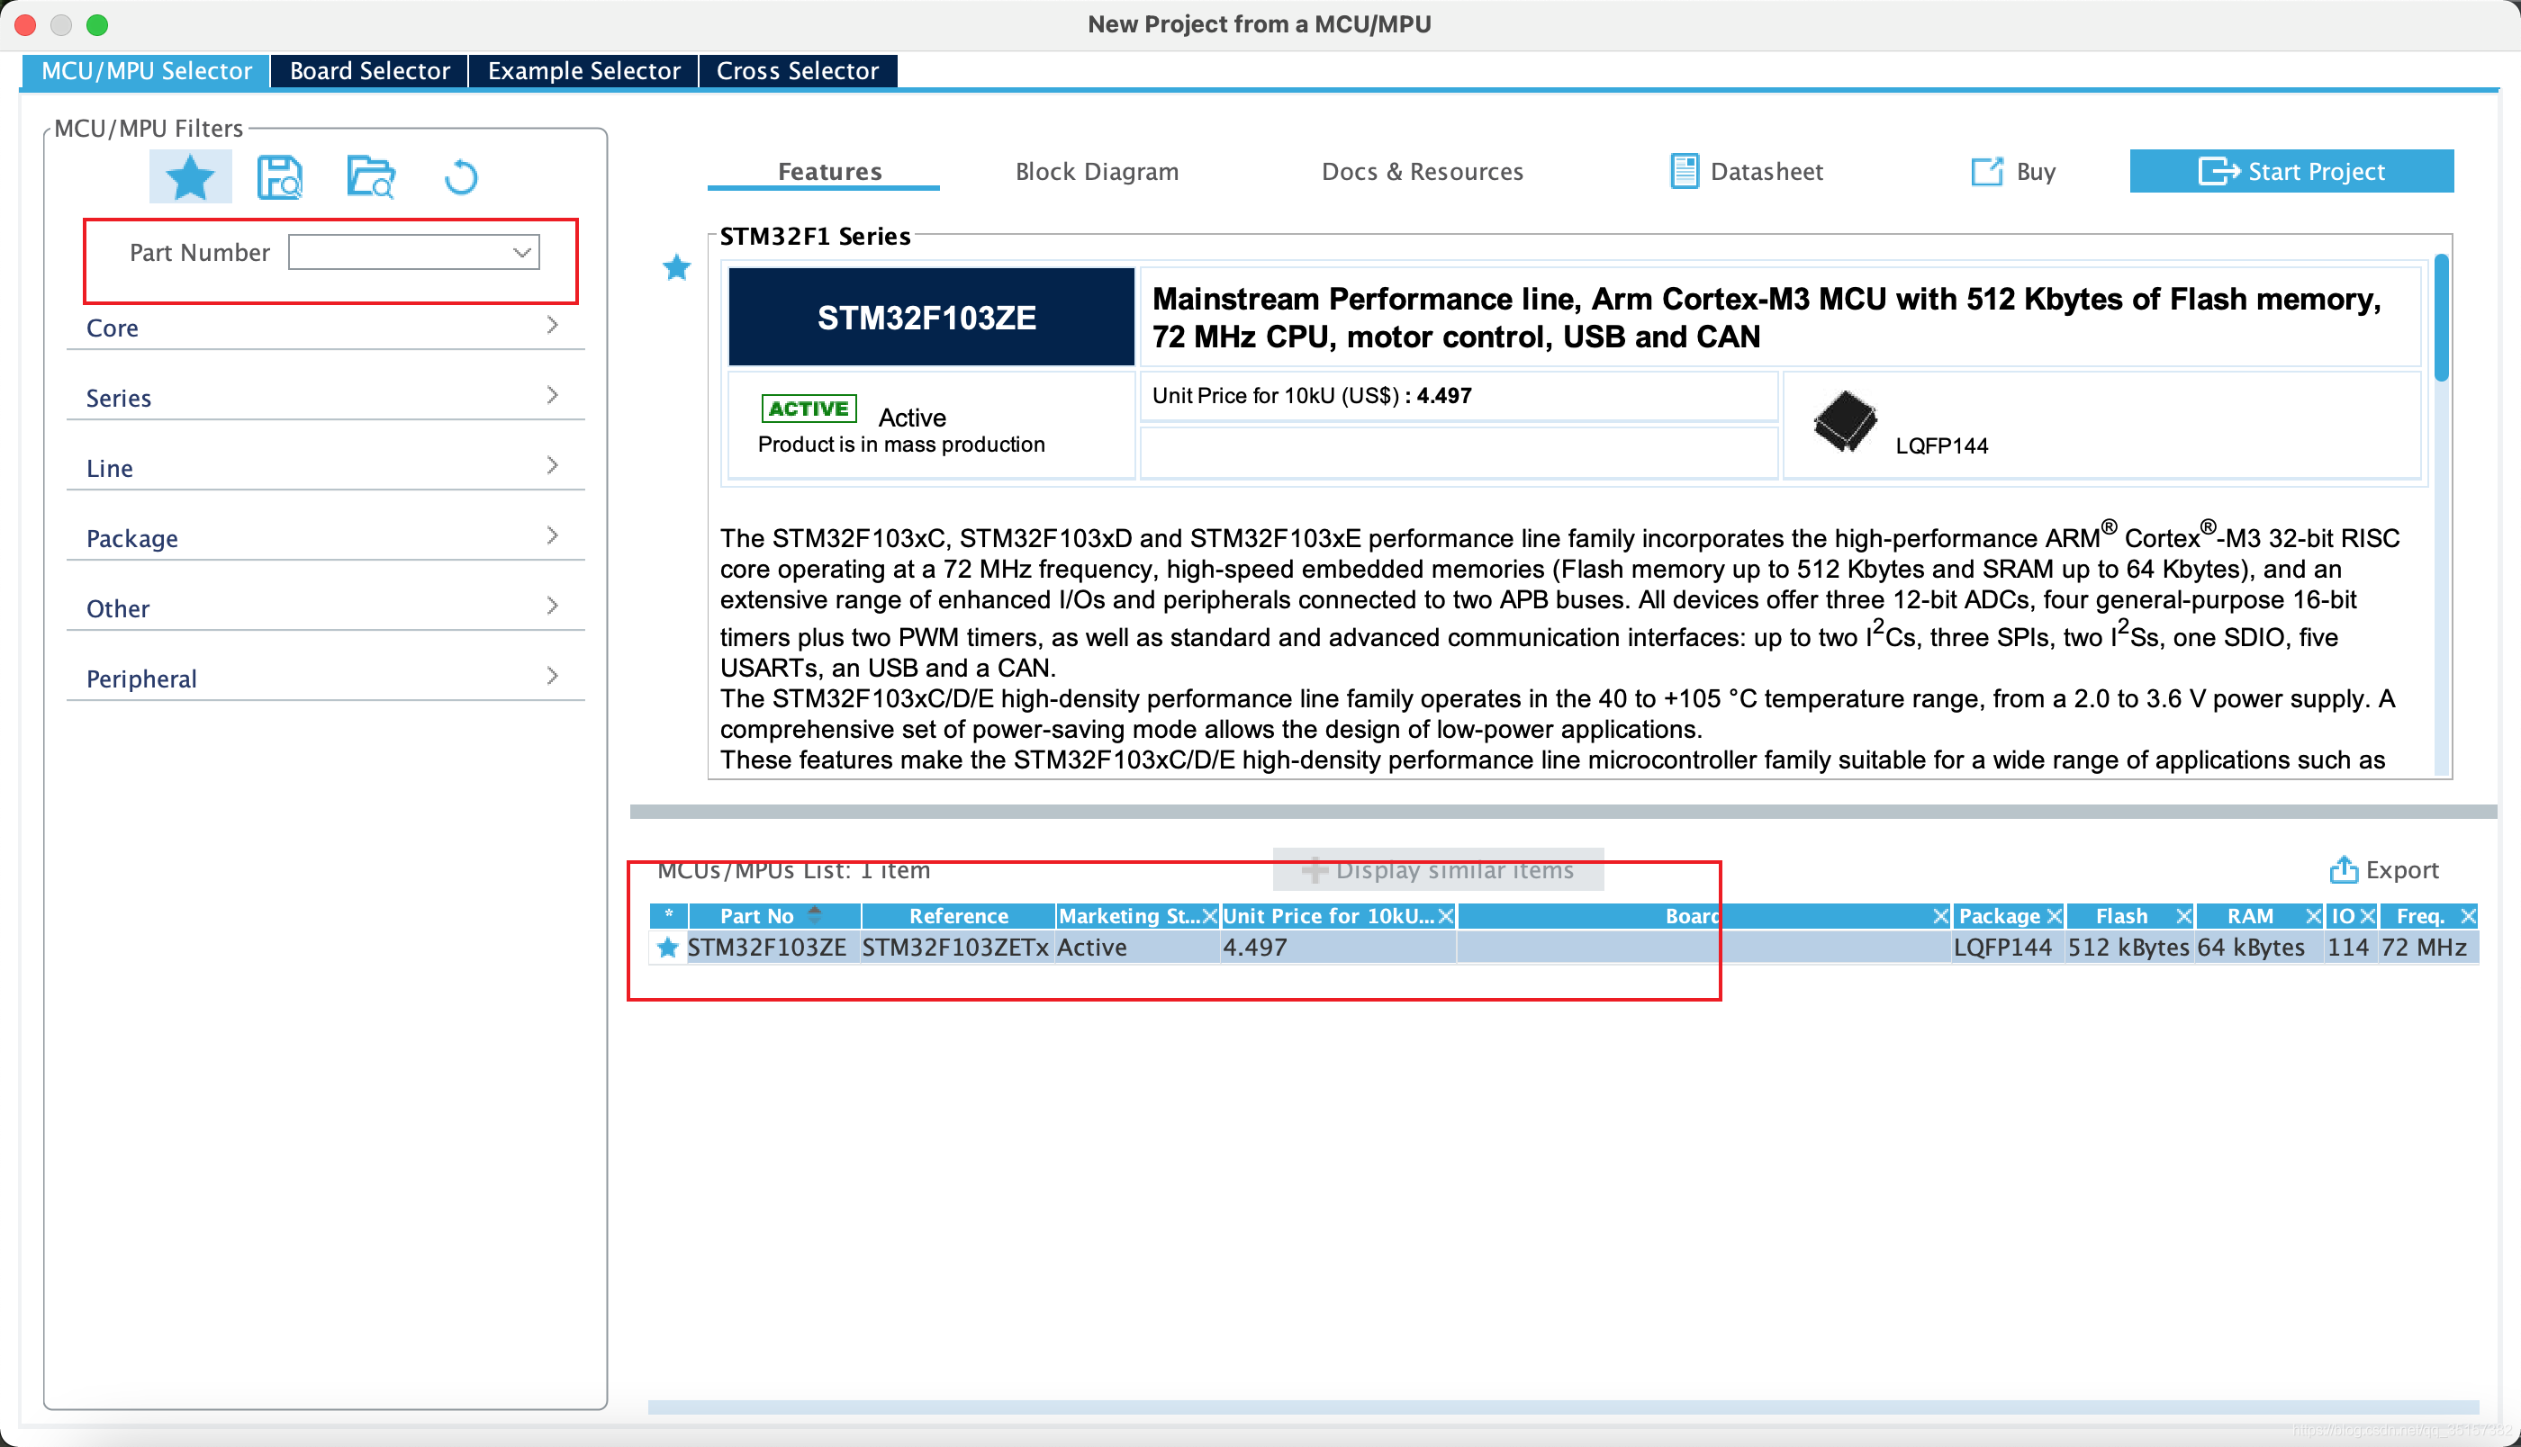Viewport: 2521px width, 1447px height.
Task: Click the reset filters refresh icon
Action: click(460, 177)
